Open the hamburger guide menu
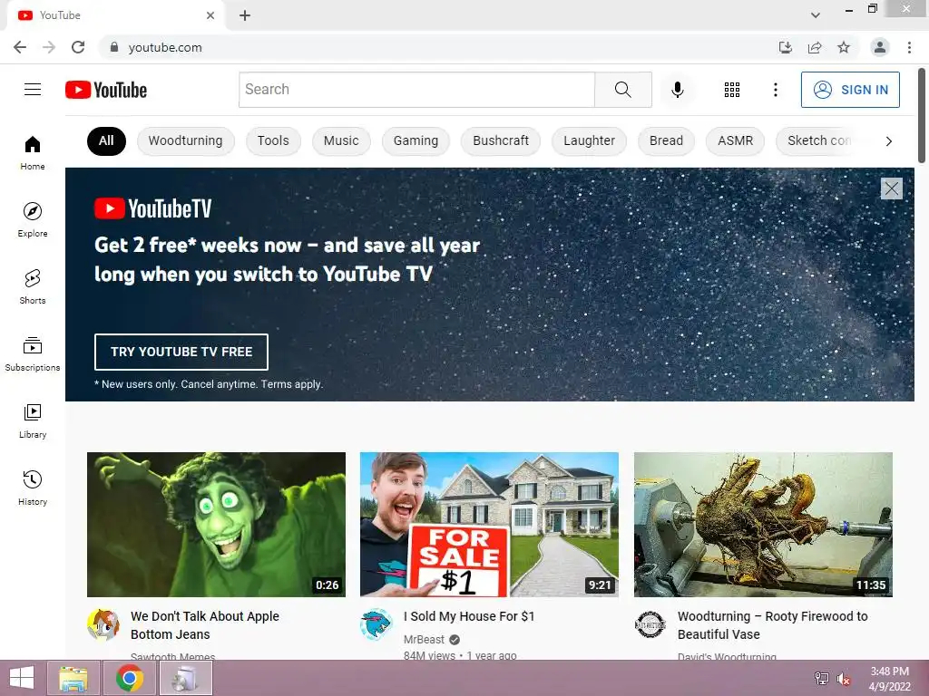Image resolution: width=929 pixels, height=696 pixels. [x=33, y=90]
